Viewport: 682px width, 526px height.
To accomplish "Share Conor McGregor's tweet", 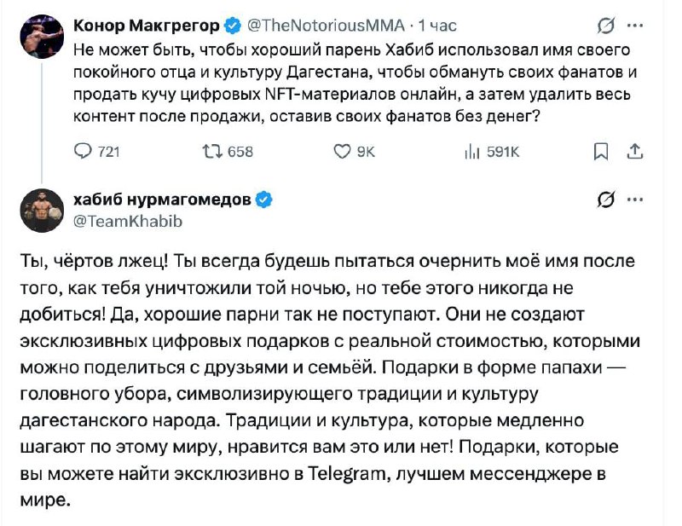I will 634,152.
